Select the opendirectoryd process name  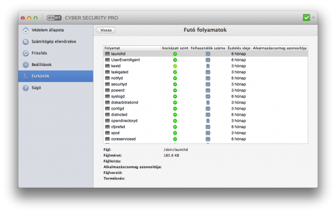(x=124, y=121)
